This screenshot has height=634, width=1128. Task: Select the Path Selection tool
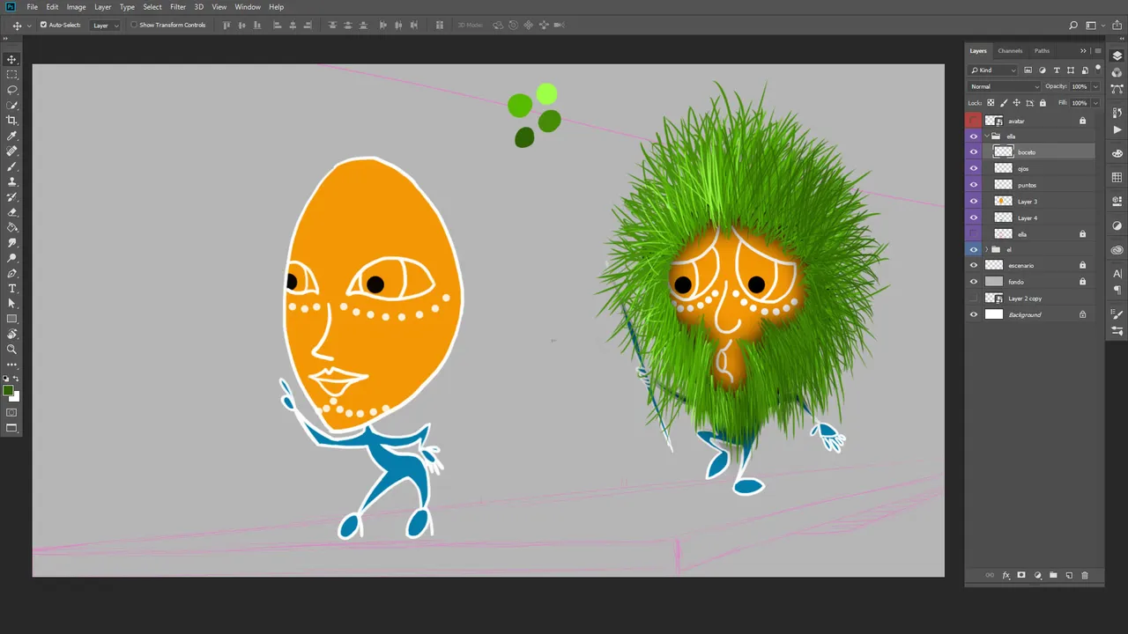point(11,304)
